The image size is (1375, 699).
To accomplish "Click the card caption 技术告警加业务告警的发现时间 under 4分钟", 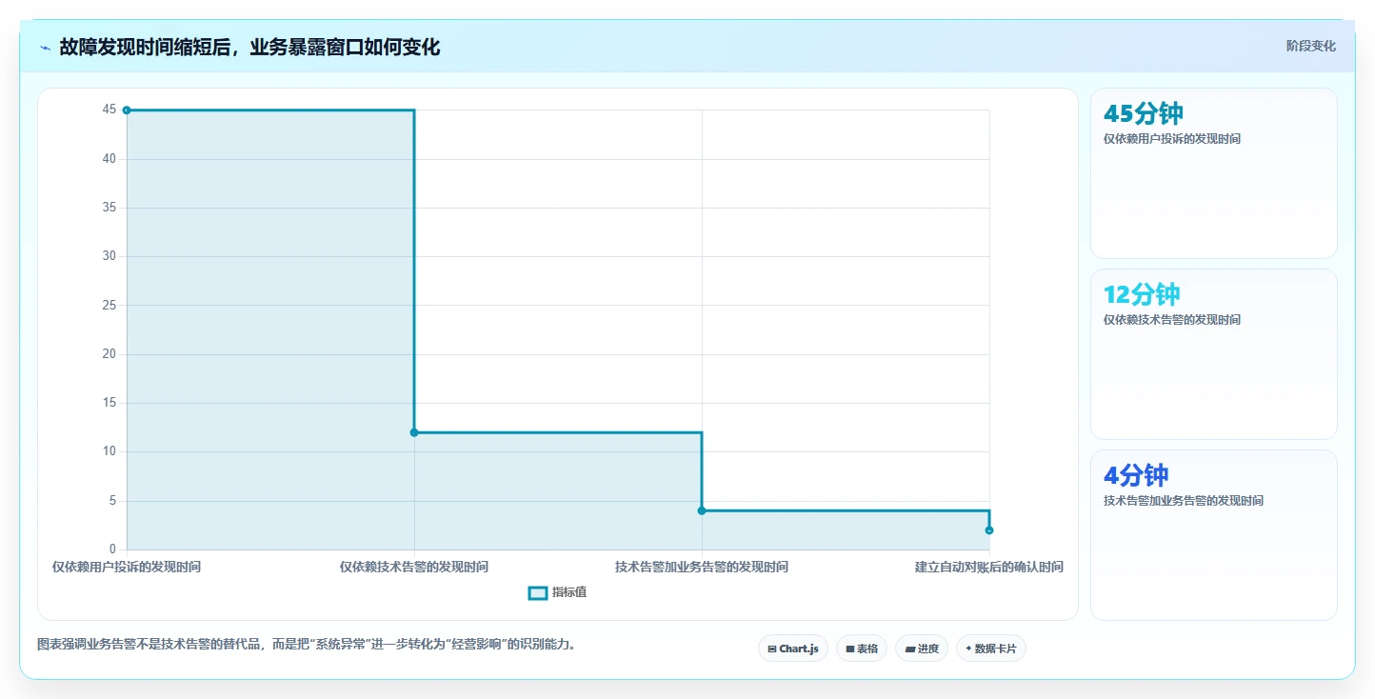I will tap(1184, 501).
